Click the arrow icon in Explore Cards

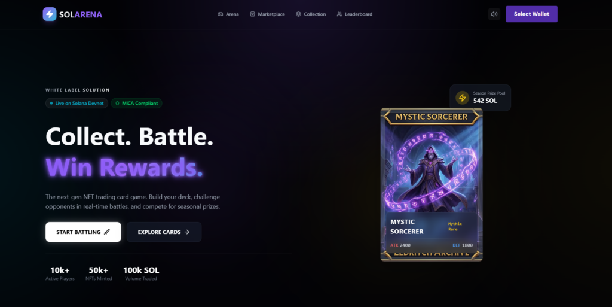coord(187,232)
